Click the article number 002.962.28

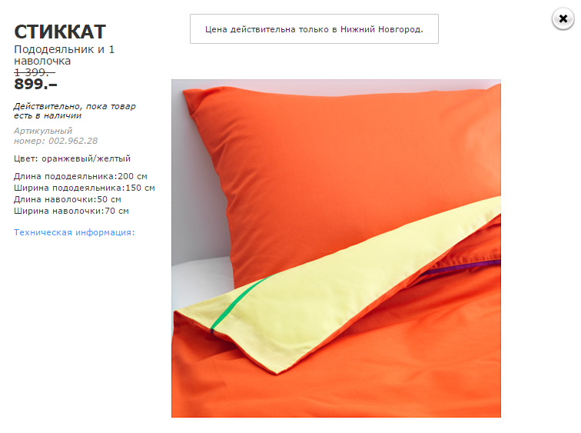tap(73, 141)
